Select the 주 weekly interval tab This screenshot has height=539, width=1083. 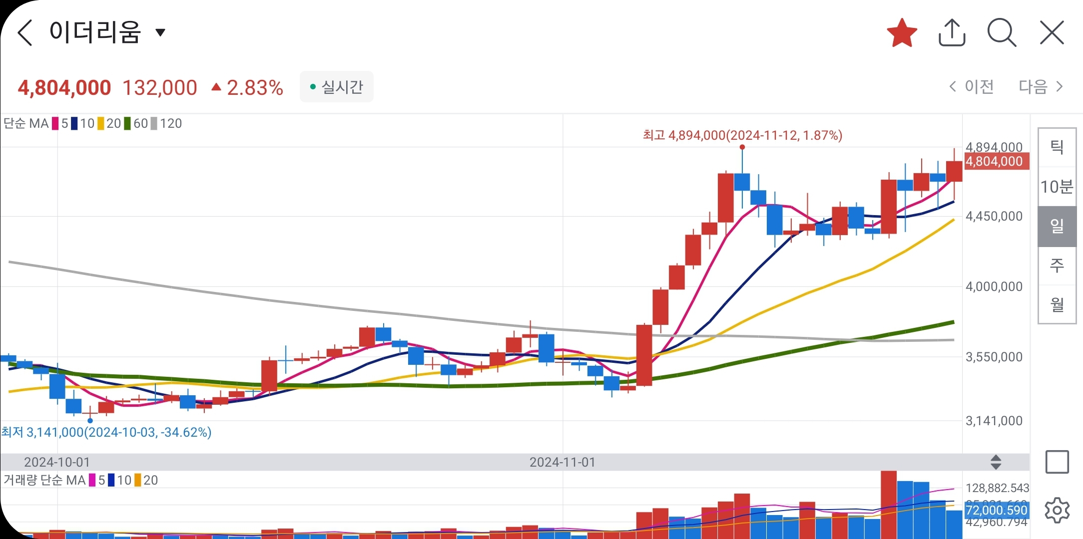[1057, 265]
